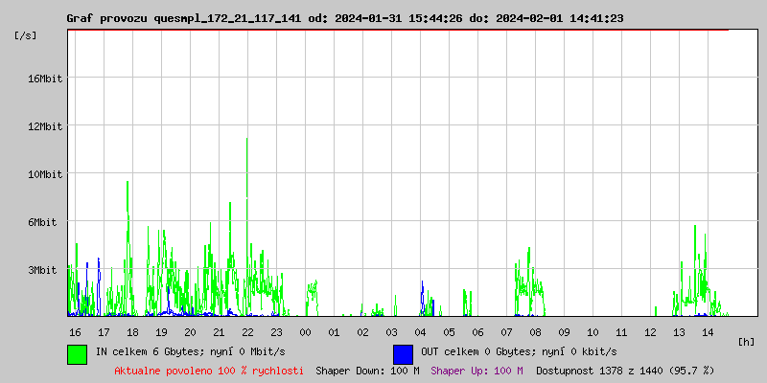Click the '[h]' hour unit label
Viewport: 767px width, 383px height.
pyautogui.click(x=747, y=341)
